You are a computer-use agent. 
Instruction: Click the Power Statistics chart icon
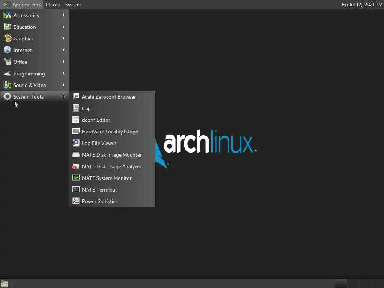[76, 201]
